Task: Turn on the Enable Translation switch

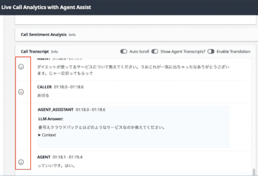Action: click(x=211, y=52)
